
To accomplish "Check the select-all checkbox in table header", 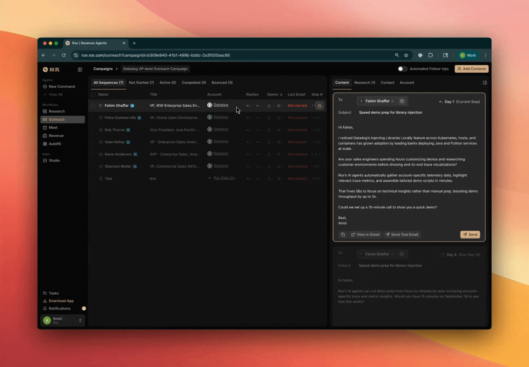I will [93, 94].
